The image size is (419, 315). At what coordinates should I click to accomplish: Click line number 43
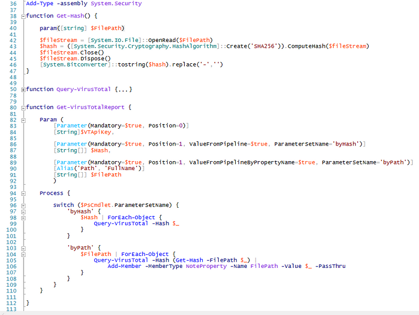[x=13, y=47]
